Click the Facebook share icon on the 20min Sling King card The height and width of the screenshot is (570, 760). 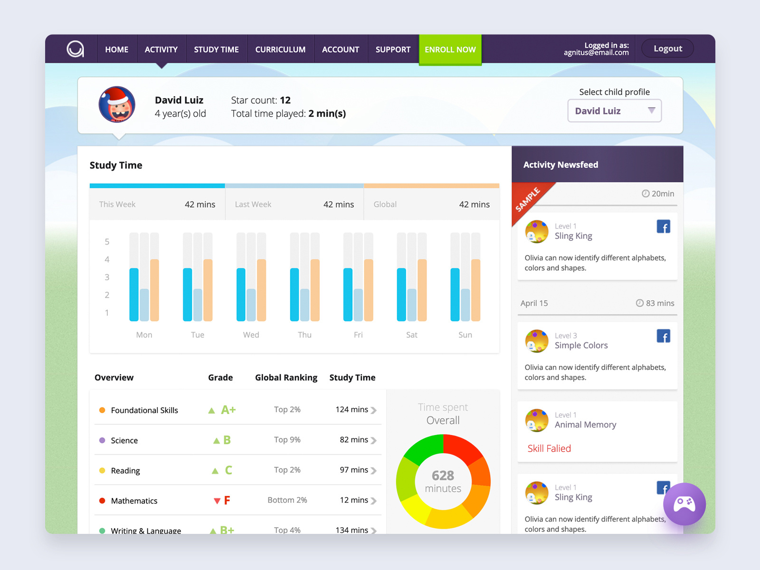pos(664,227)
